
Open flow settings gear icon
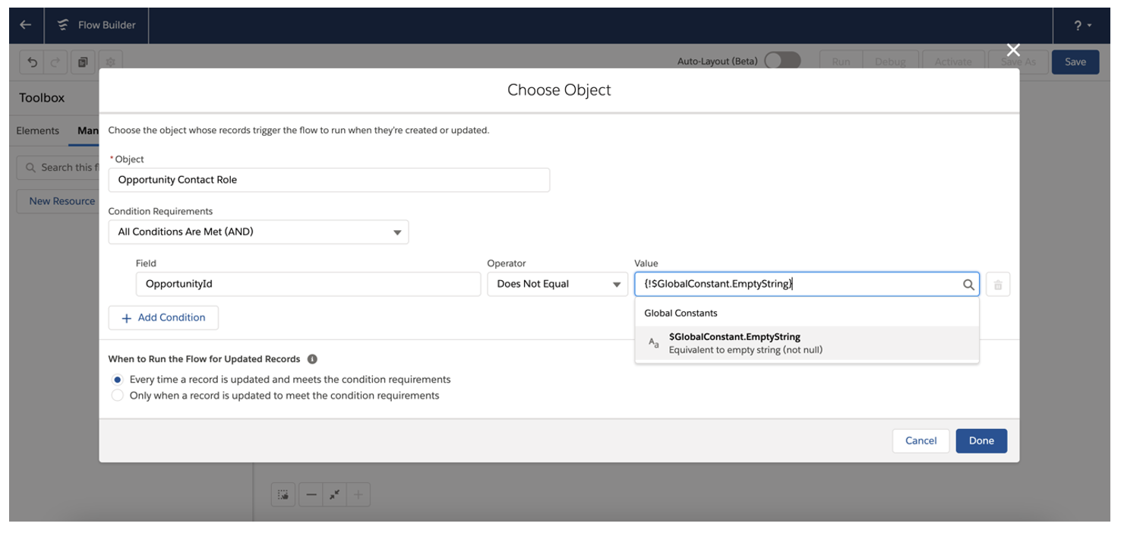coord(110,62)
